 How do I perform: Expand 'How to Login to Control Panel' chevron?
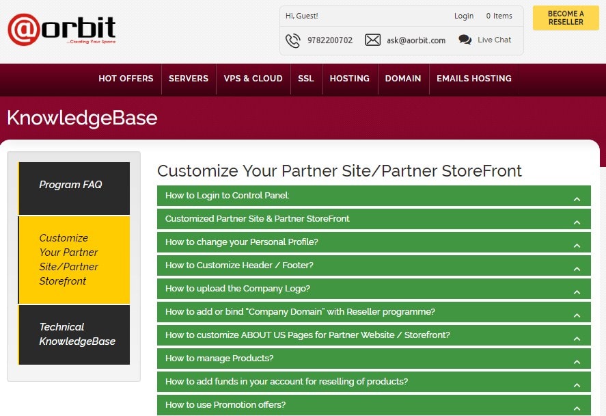[577, 199]
